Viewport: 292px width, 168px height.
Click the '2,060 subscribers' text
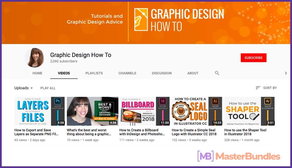[x=64, y=61]
